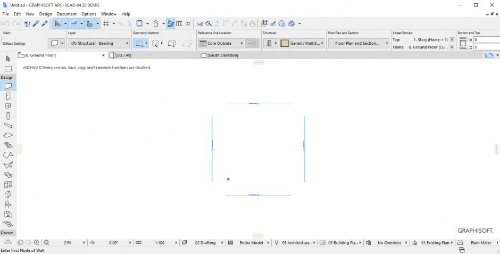The image size is (500, 254).
Task: Open the Options menu
Action: point(89,14)
